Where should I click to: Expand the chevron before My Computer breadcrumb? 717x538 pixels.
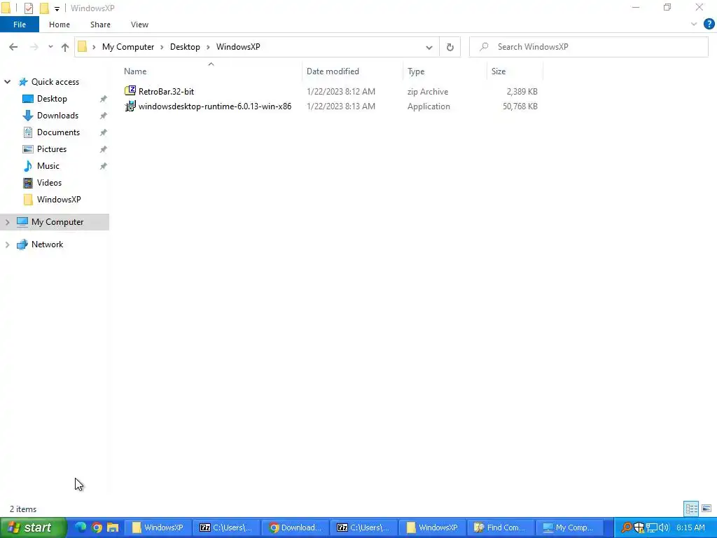[94, 47]
